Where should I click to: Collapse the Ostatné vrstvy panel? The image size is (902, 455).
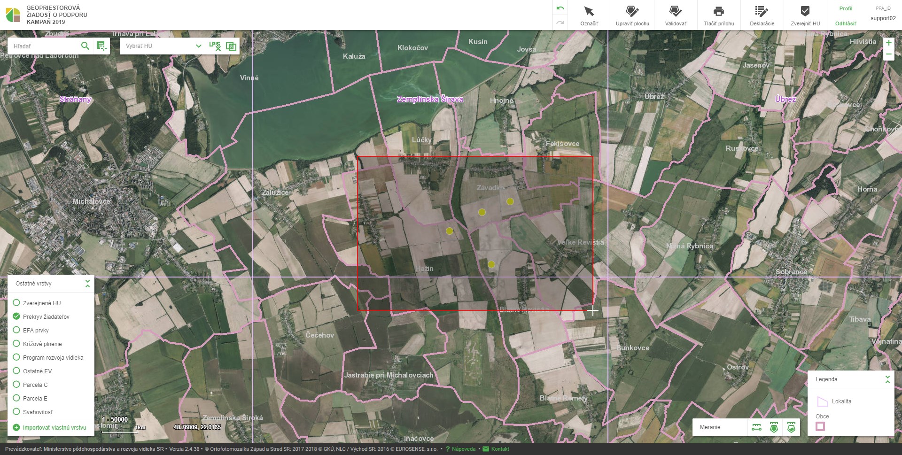[x=87, y=284]
